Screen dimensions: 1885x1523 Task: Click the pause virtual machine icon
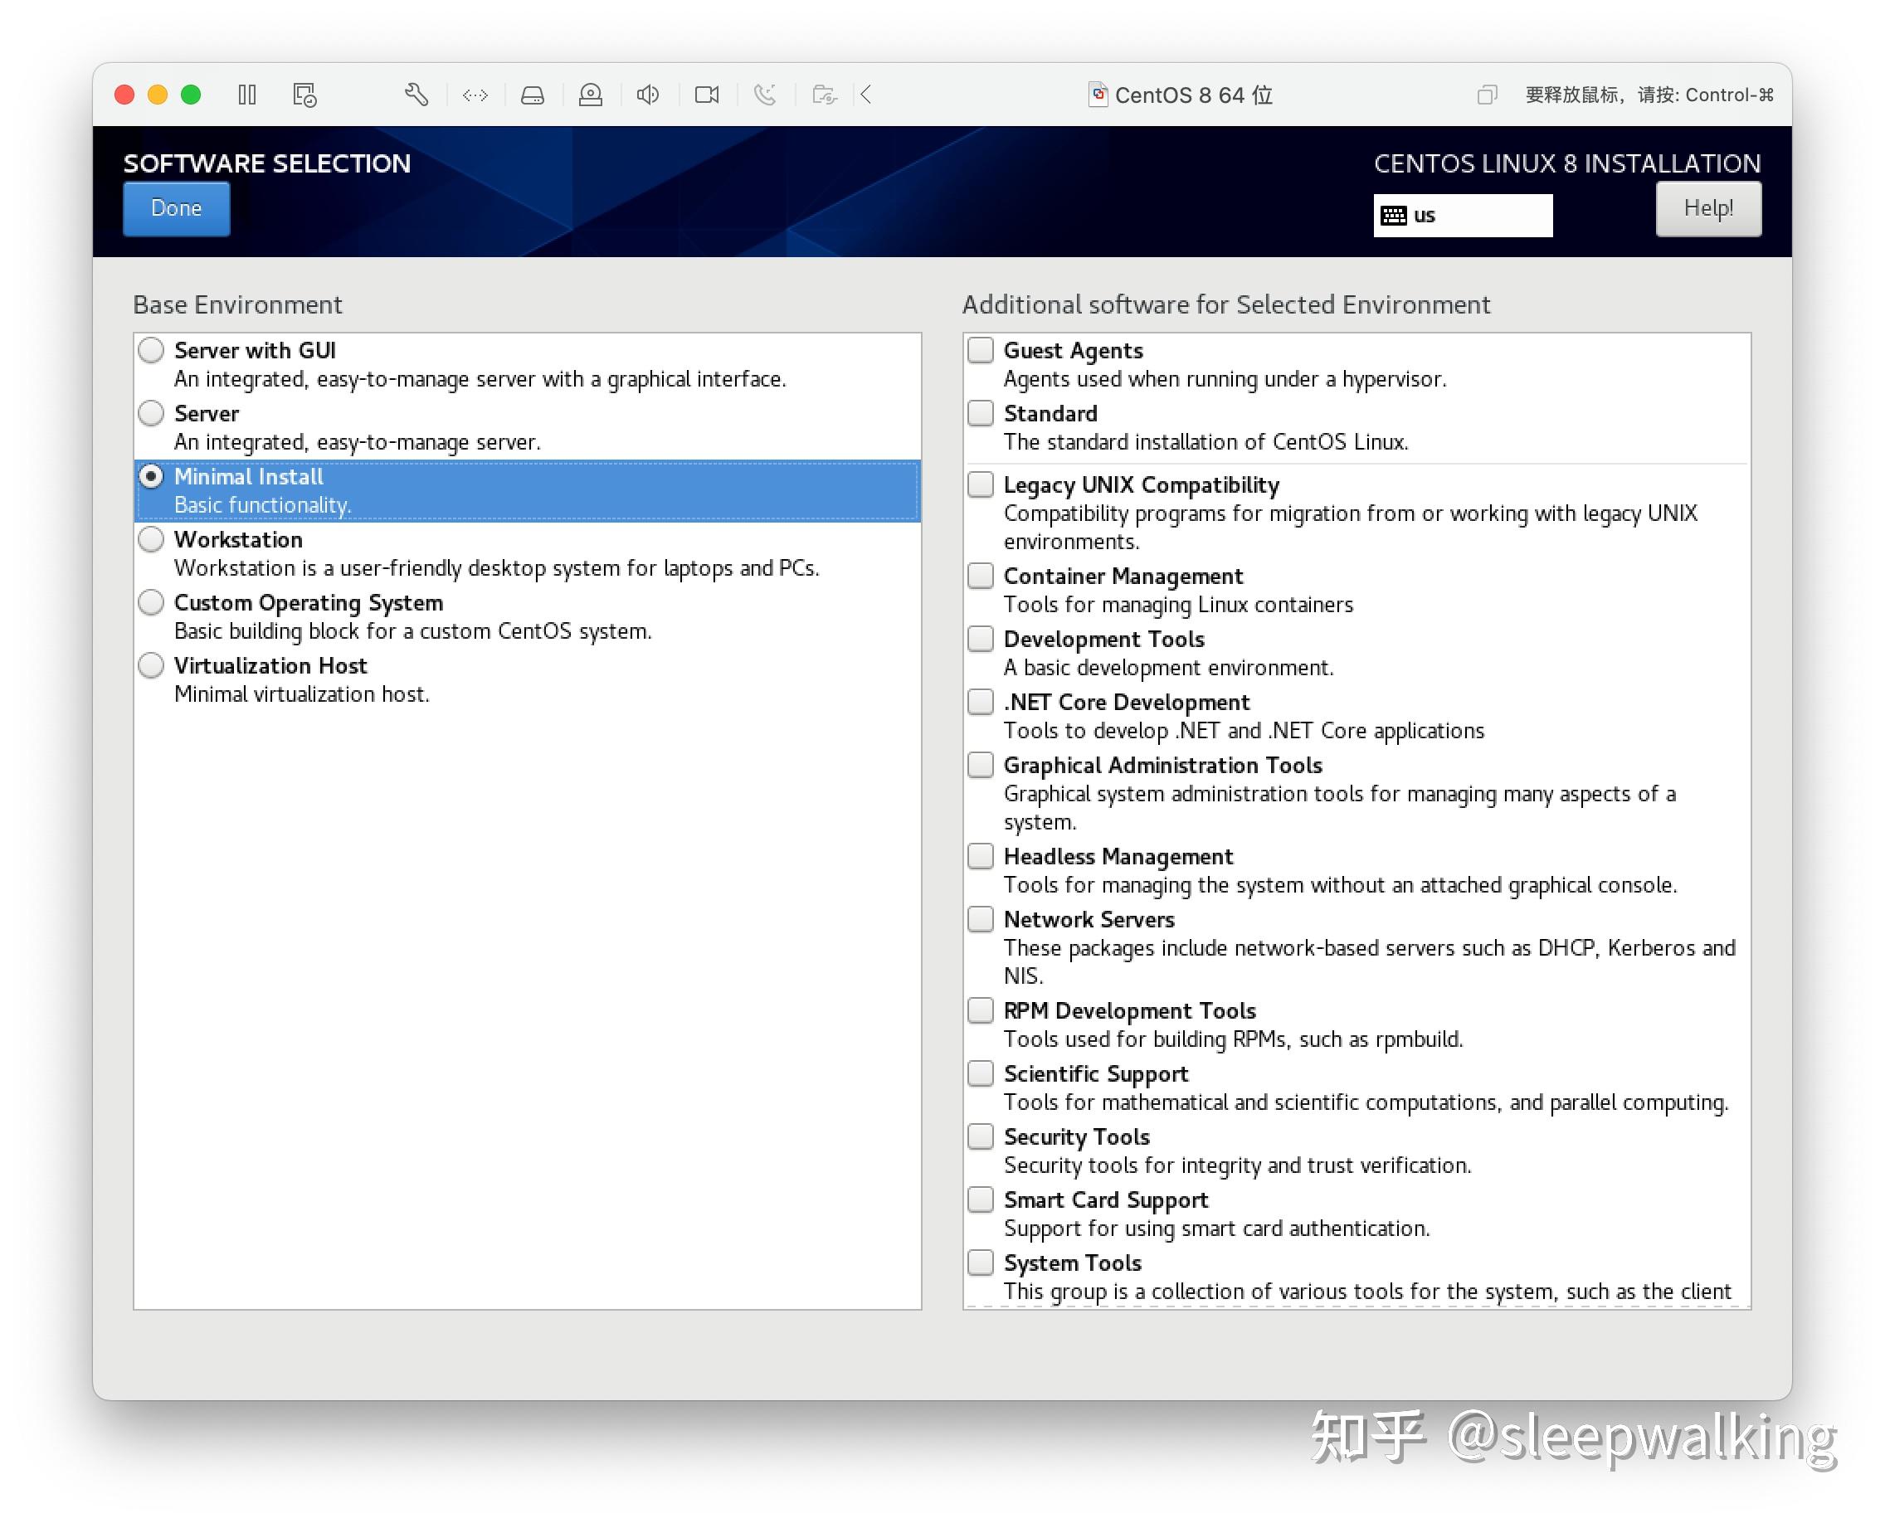pyautogui.click(x=247, y=95)
